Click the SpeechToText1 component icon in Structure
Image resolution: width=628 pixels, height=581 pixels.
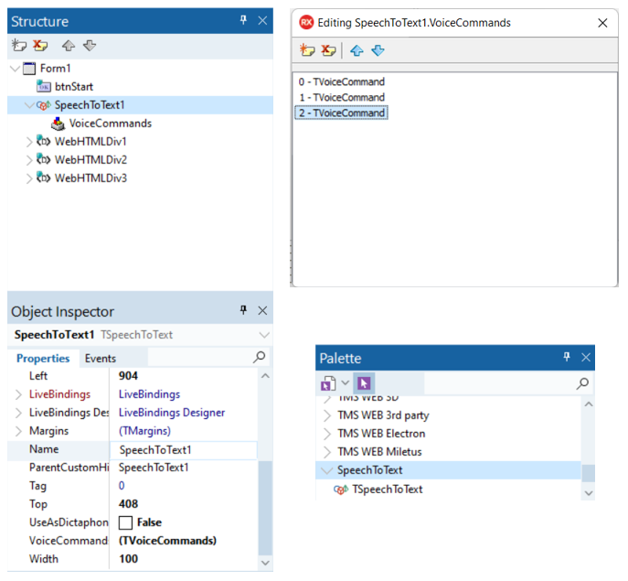pyautogui.click(x=44, y=105)
